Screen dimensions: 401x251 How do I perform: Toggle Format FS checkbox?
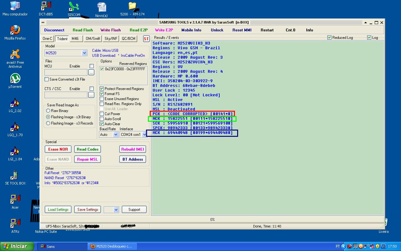click(102, 94)
